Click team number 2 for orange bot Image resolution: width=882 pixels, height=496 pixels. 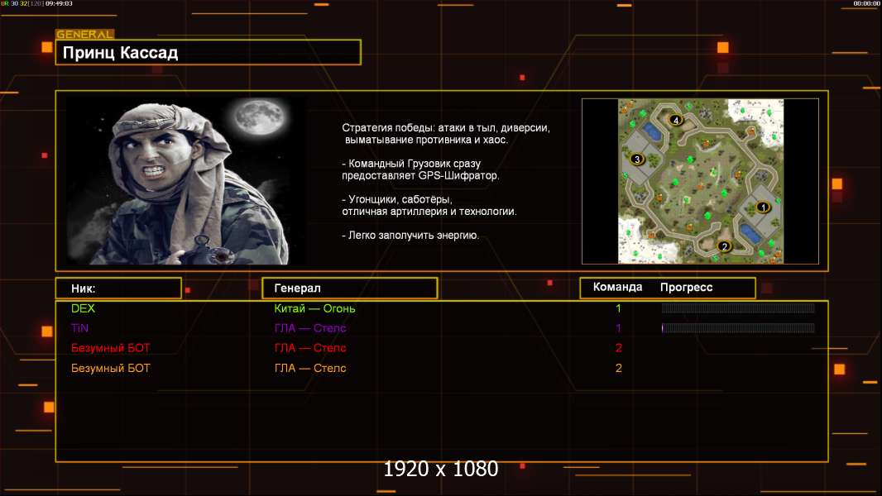[x=619, y=368]
